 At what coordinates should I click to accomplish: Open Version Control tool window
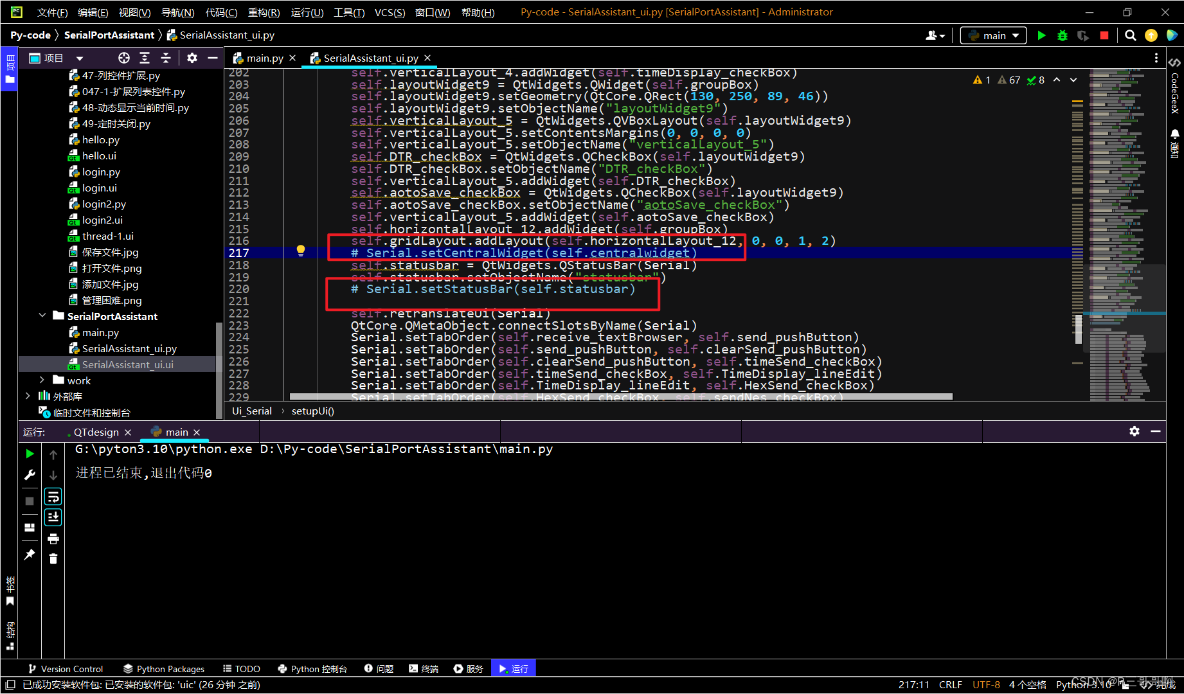point(66,668)
